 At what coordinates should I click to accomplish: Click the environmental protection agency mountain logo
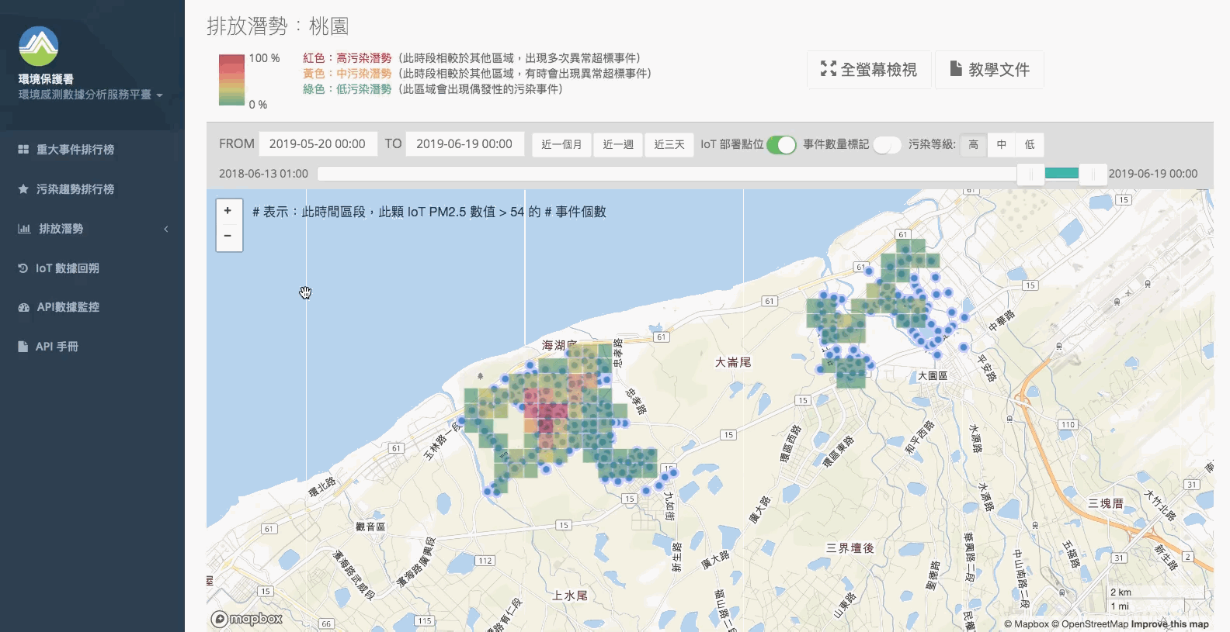[38, 47]
